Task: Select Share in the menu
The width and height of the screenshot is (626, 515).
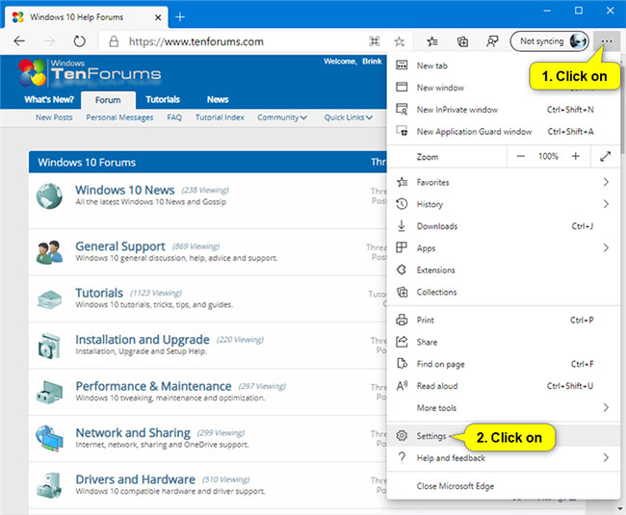Action: click(503, 342)
